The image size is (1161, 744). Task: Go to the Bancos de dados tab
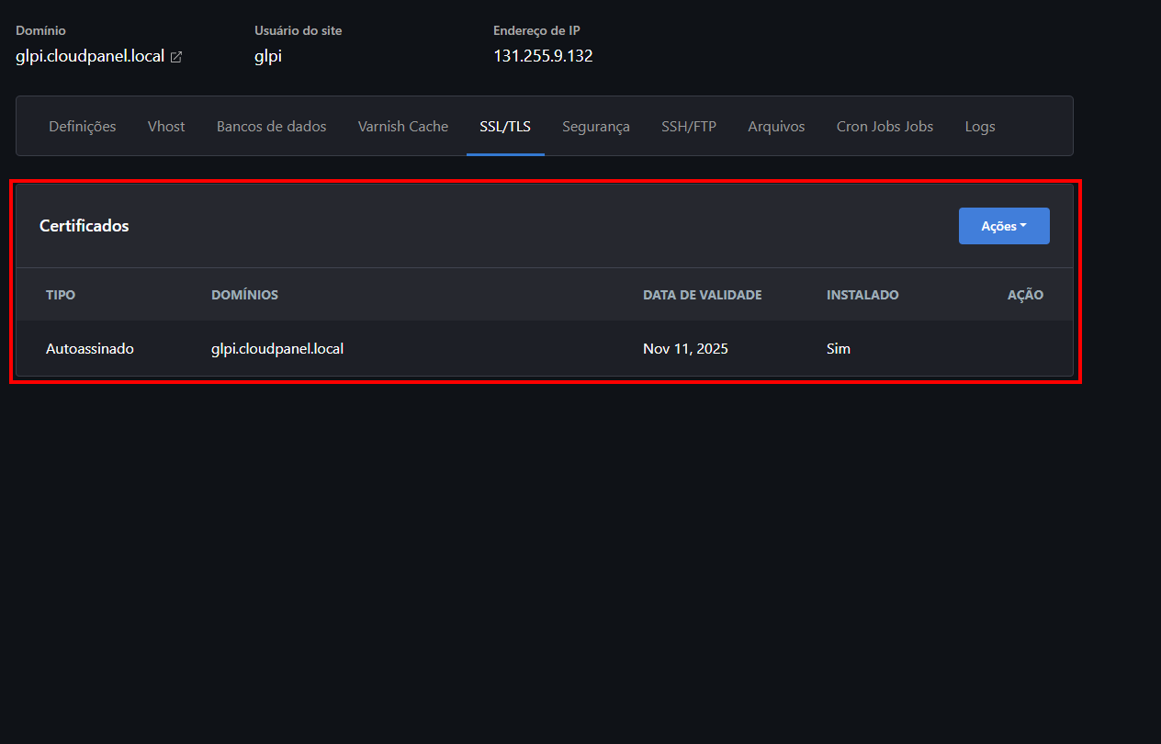click(x=271, y=127)
